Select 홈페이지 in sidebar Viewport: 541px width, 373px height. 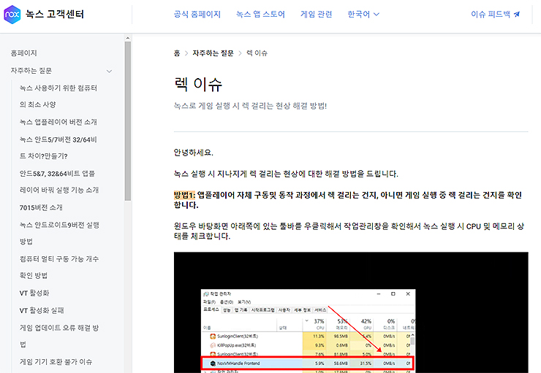24,53
